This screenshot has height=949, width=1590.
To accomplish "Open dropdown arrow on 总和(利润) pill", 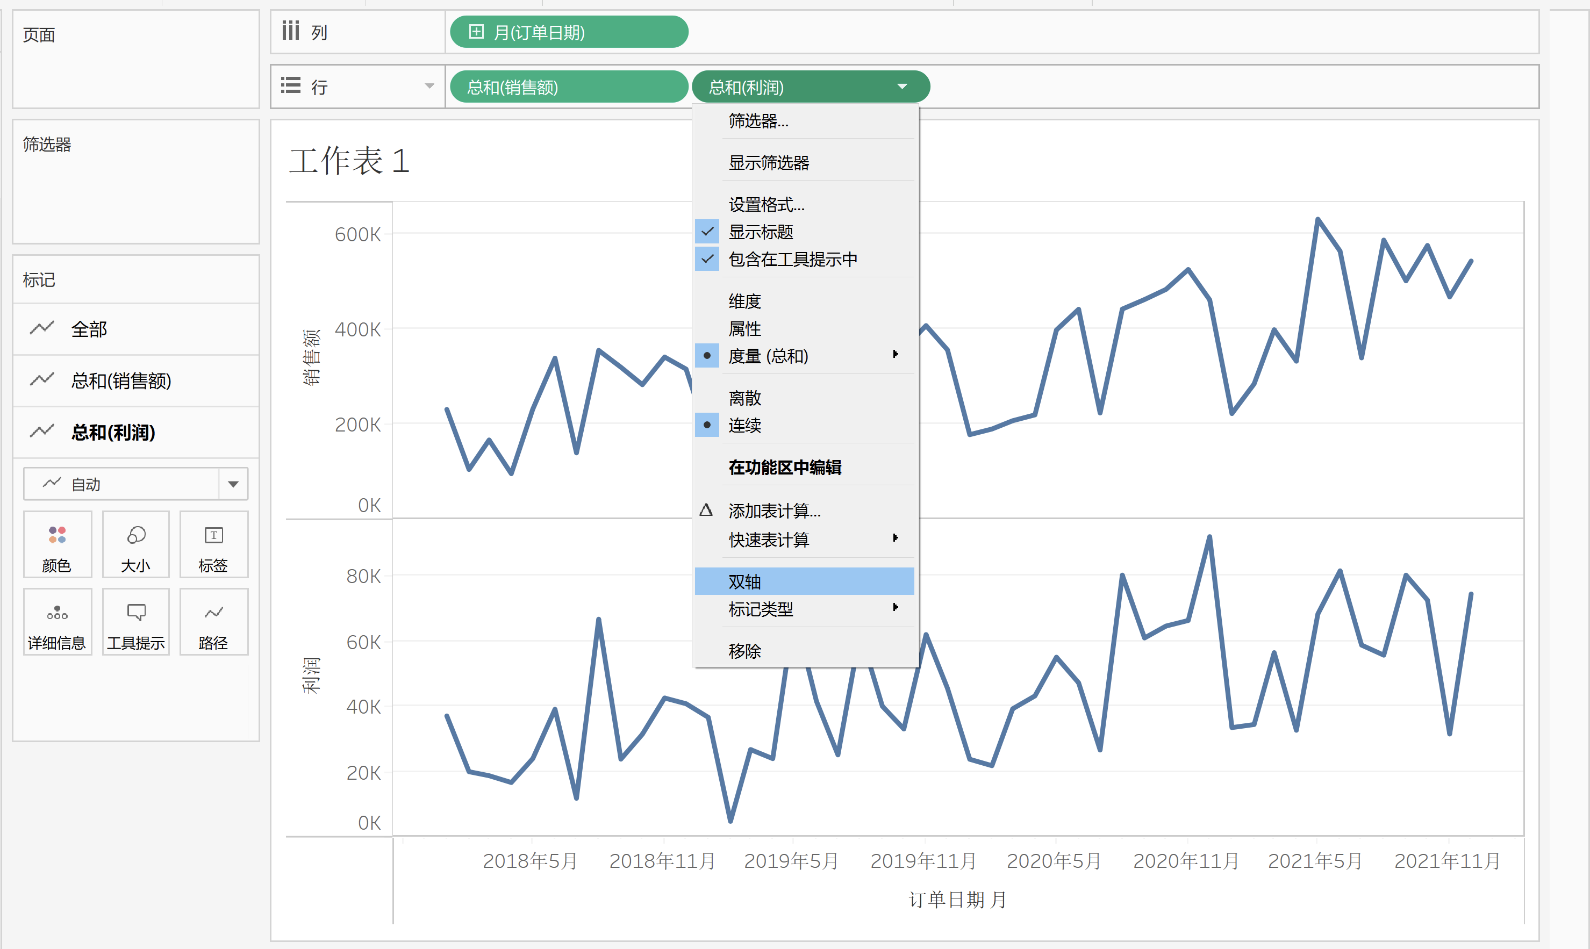I will (903, 87).
